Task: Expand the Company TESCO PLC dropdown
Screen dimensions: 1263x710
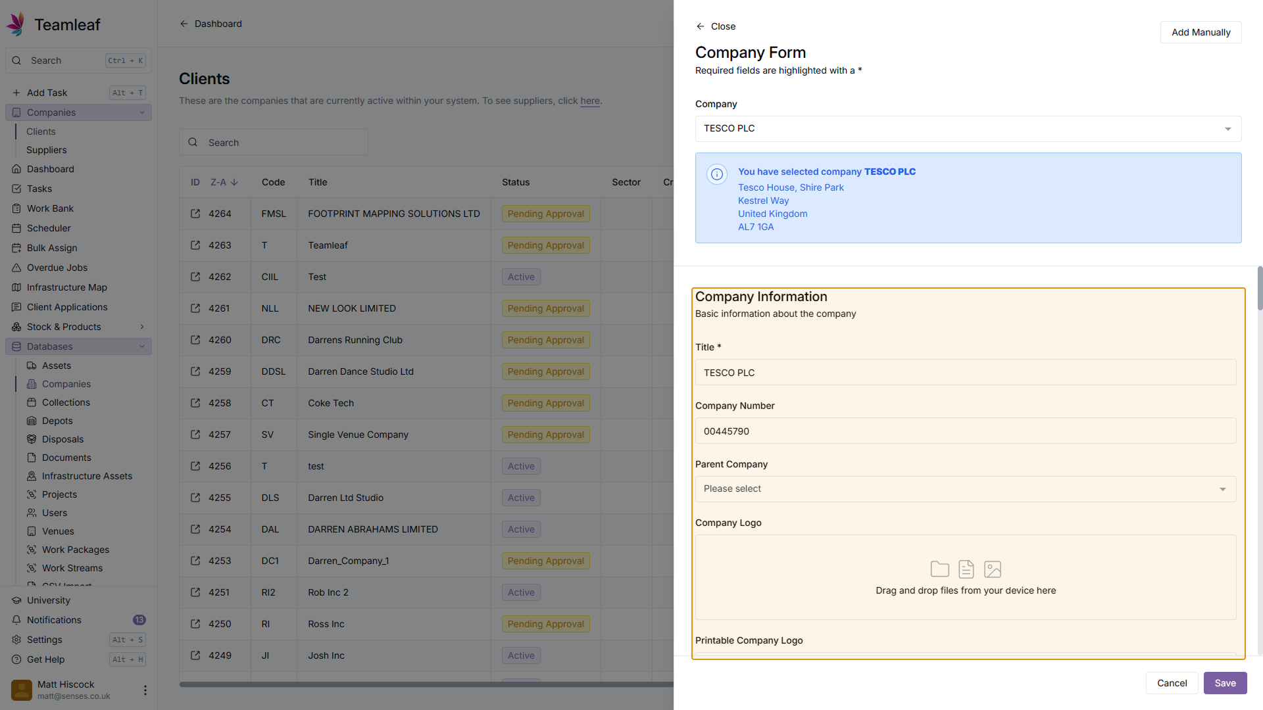Action: [1227, 129]
